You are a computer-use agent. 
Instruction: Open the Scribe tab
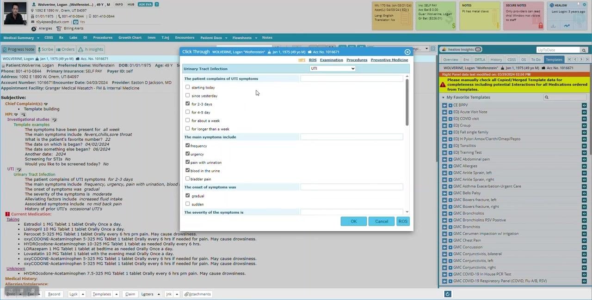click(45, 49)
